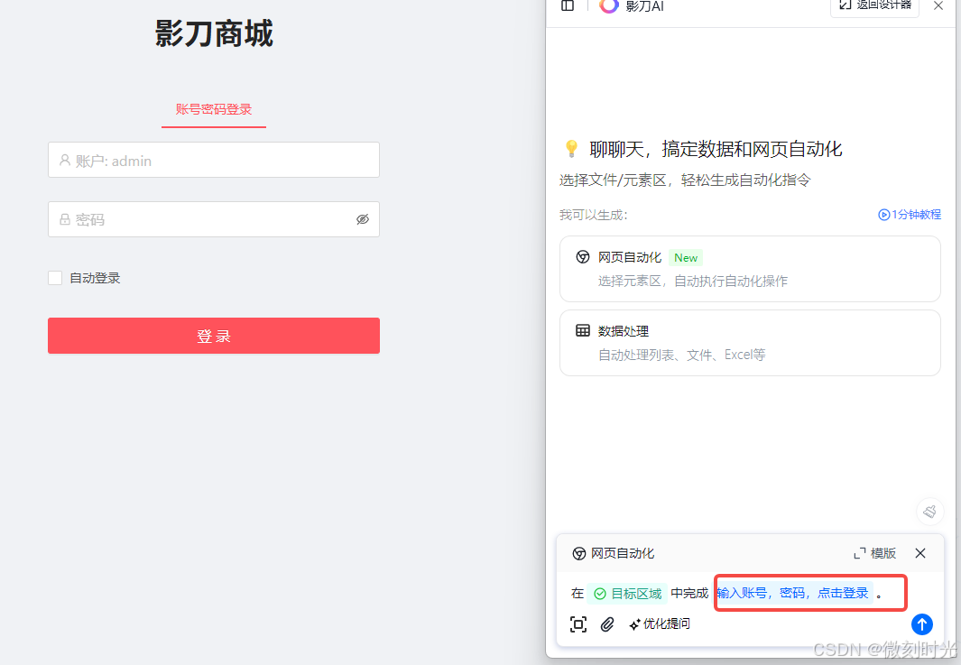Viewport: 961px width, 665px height.
Task: Send the prompt with blue arrow button
Action: pyautogui.click(x=922, y=623)
